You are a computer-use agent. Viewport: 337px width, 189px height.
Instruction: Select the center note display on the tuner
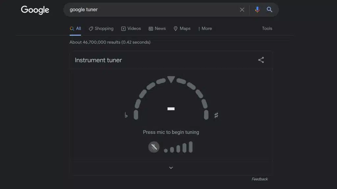(171, 108)
